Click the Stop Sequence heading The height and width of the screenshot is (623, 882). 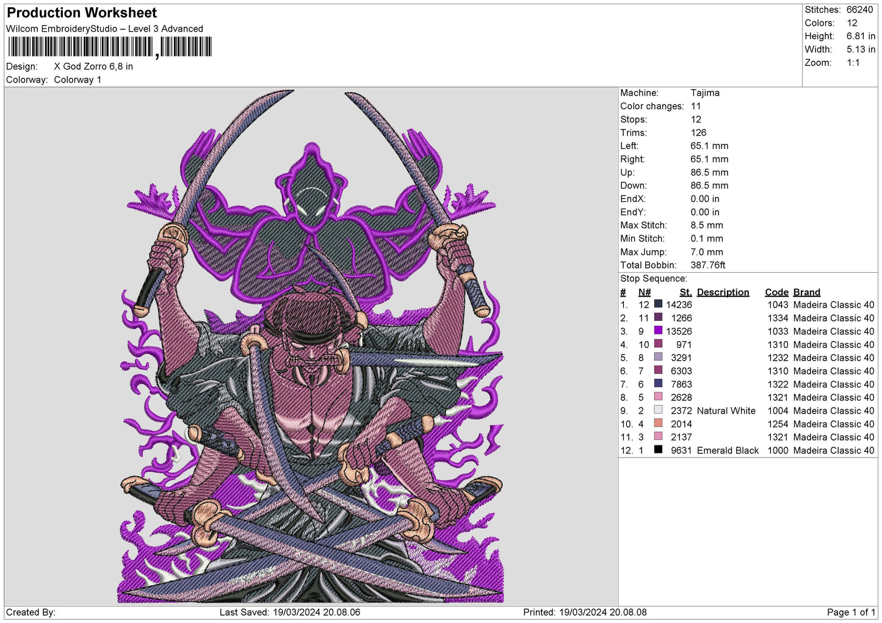click(654, 279)
